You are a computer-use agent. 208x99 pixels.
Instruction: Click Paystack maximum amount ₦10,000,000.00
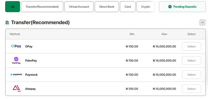[164, 75]
